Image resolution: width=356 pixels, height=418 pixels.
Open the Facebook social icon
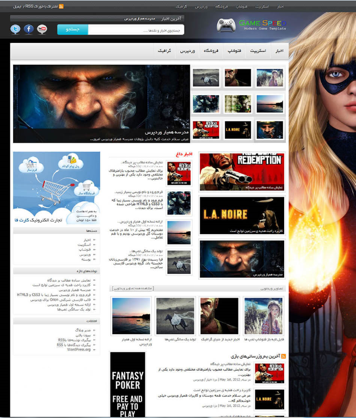pos(29,29)
